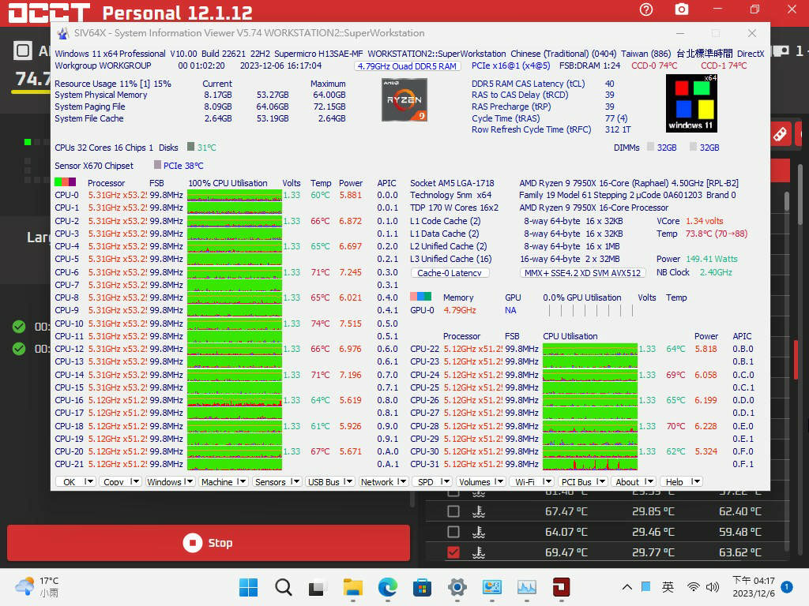Click the GPU-0 utilisation gauge
Viewport: 809px width, 606px height.
tap(589, 309)
